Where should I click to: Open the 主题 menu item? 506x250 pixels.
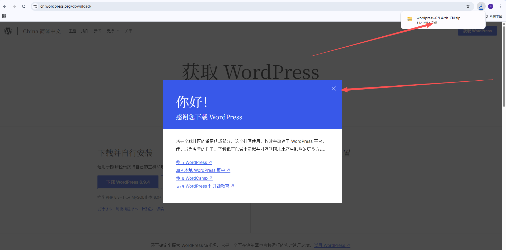pyautogui.click(x=72, y=31)
